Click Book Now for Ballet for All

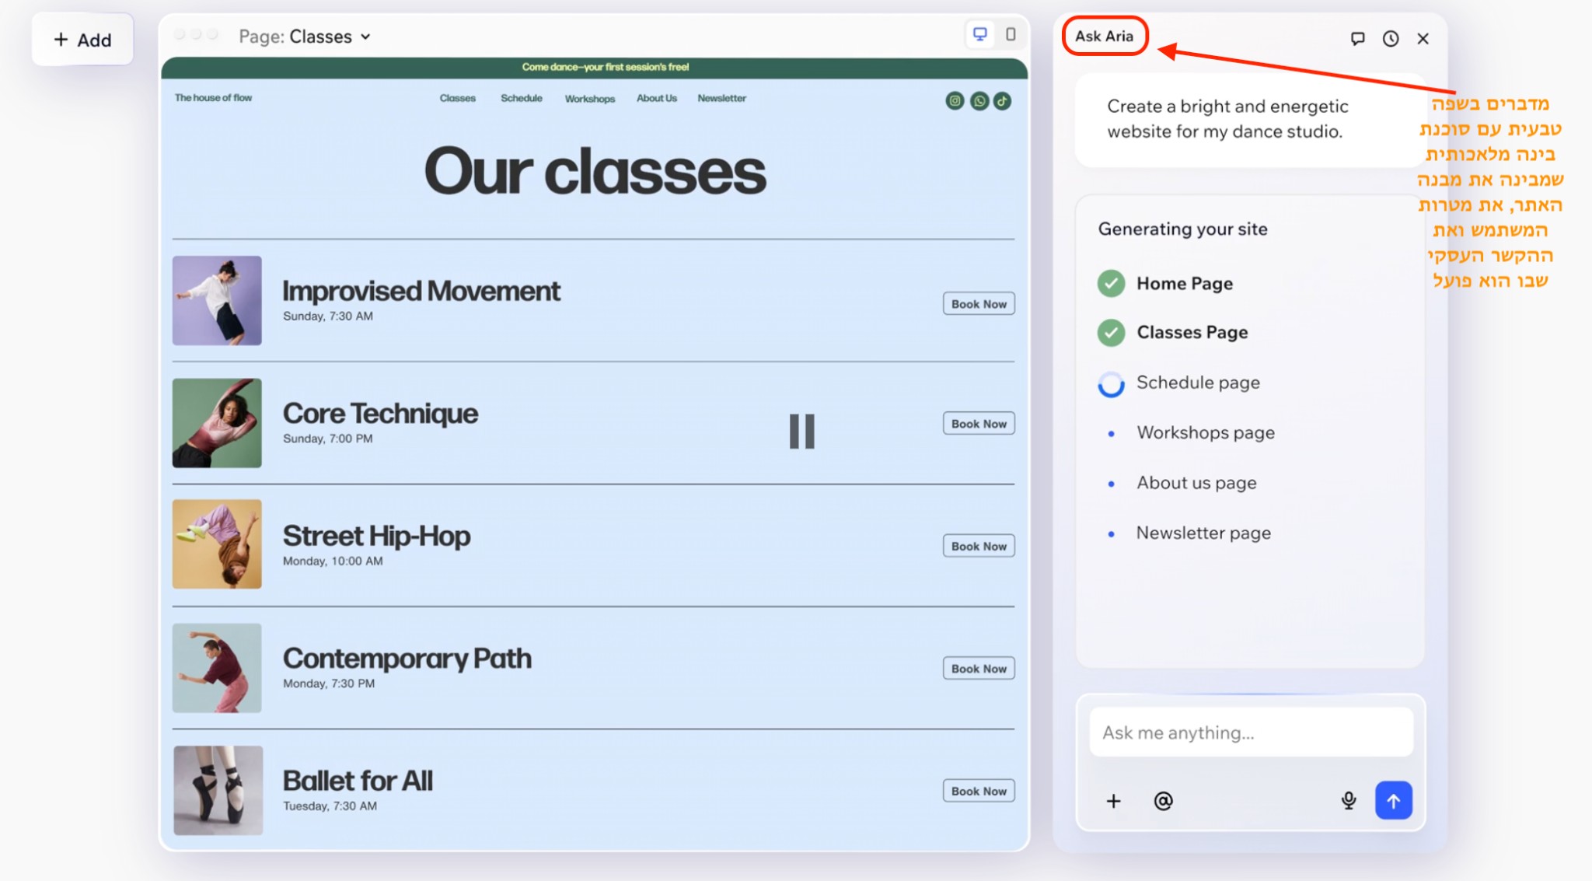click(978, 791)
